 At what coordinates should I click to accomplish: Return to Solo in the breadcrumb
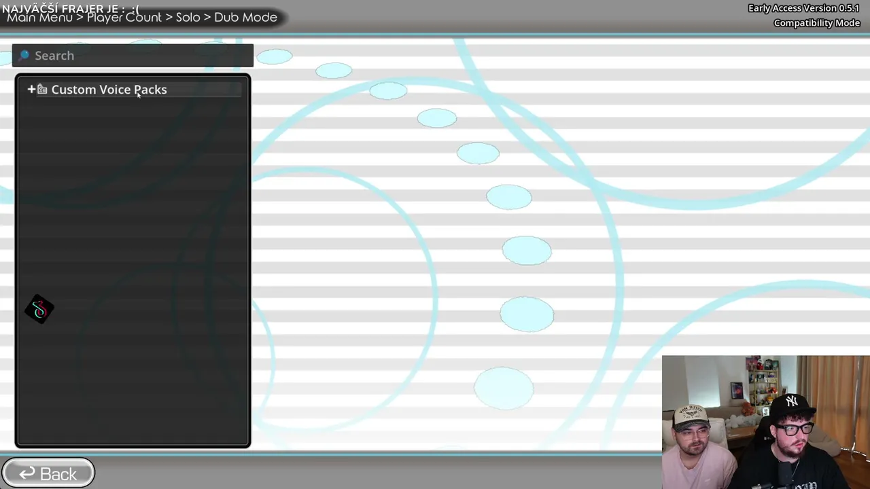pos(188,18)
